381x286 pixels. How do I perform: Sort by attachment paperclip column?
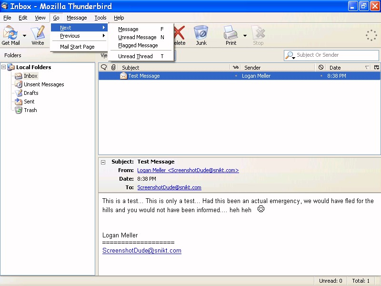point(113,67)
